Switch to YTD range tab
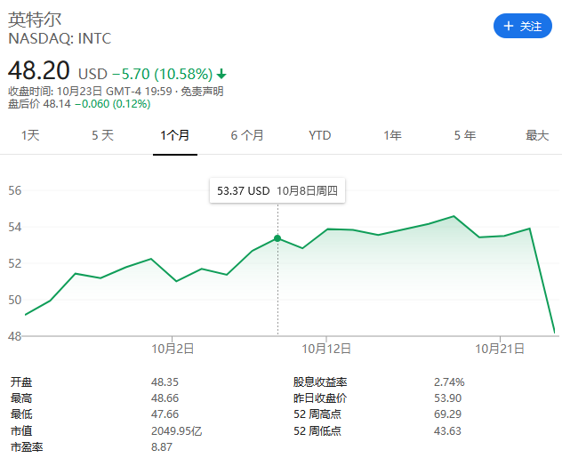 point(320,135)
